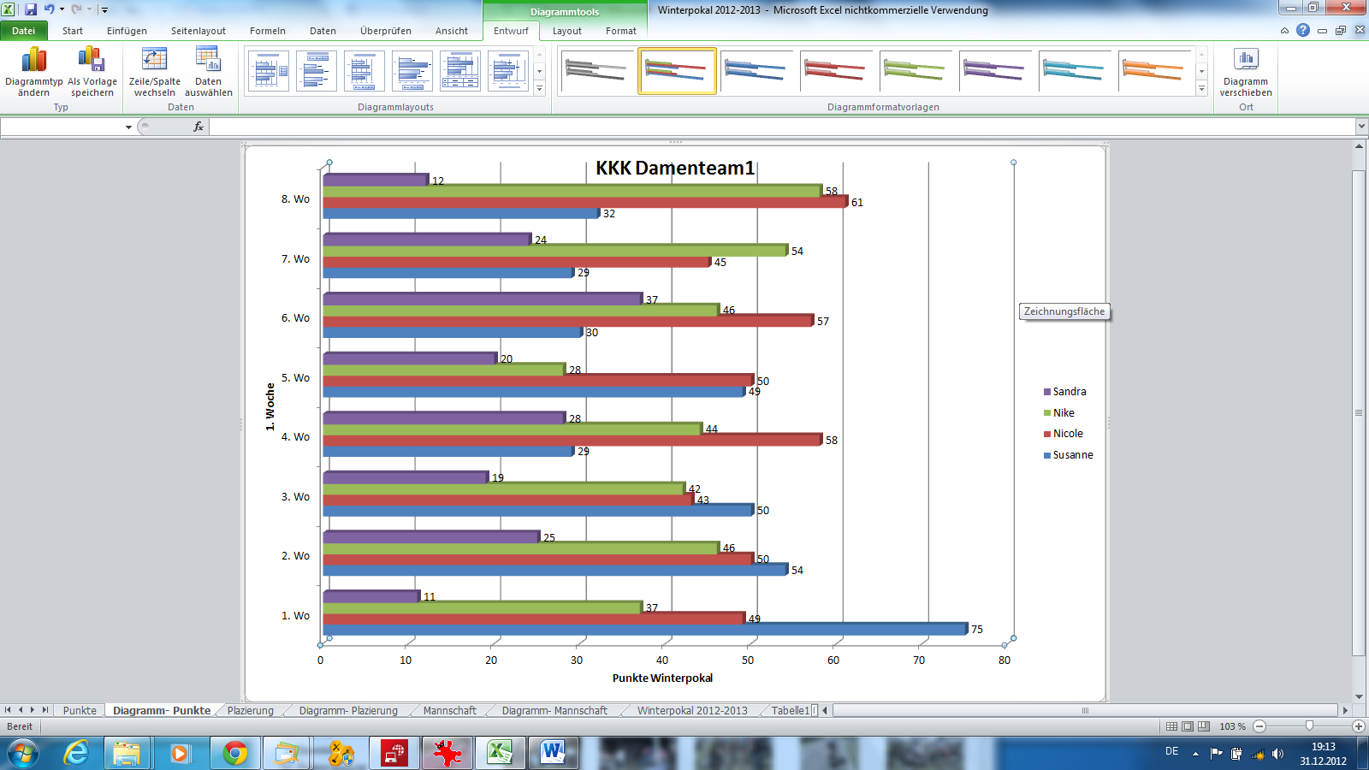Switch to Normal view in status bar

(x=1171, y=726)
